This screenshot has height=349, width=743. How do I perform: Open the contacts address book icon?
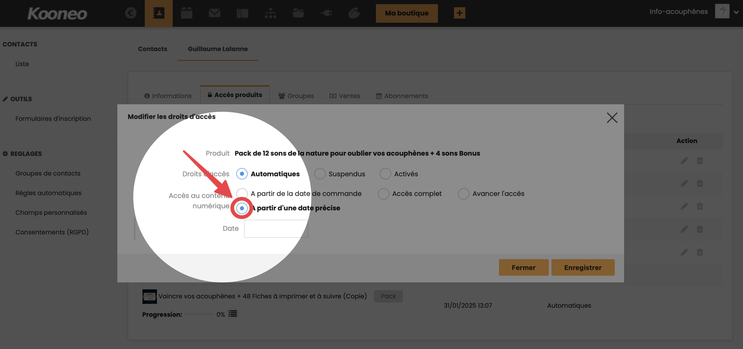[159, 13]
